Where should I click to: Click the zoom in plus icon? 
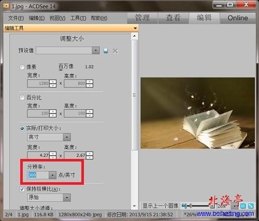click(212, 206)
